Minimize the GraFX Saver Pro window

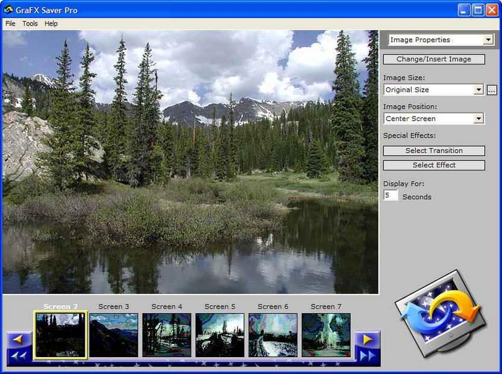[464, 10]
